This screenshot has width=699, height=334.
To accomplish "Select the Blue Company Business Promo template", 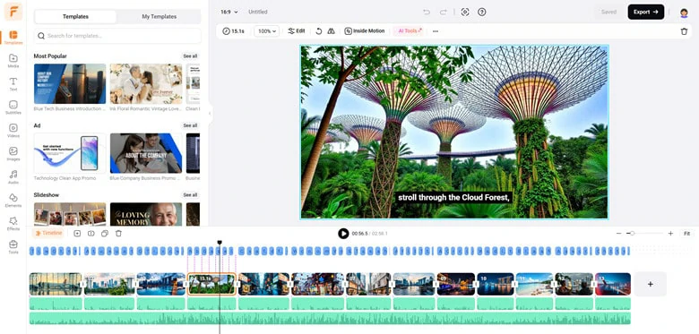I will pos(146,153).
